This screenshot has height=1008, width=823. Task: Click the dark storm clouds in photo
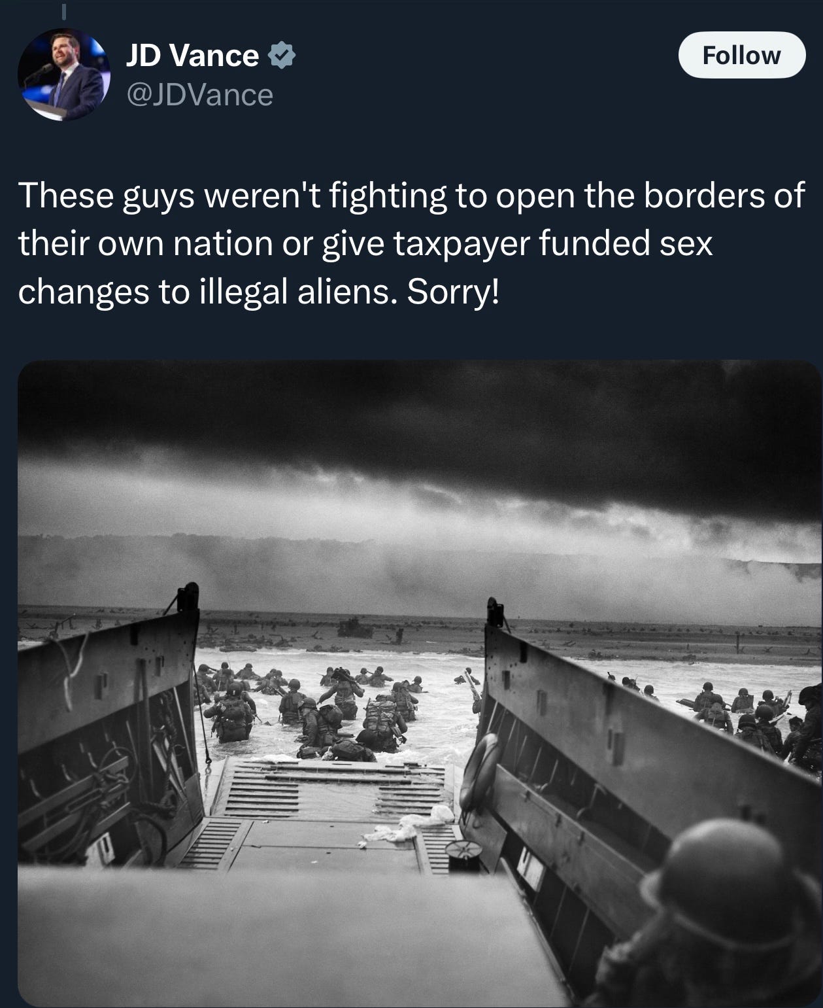tap(418, 432)
